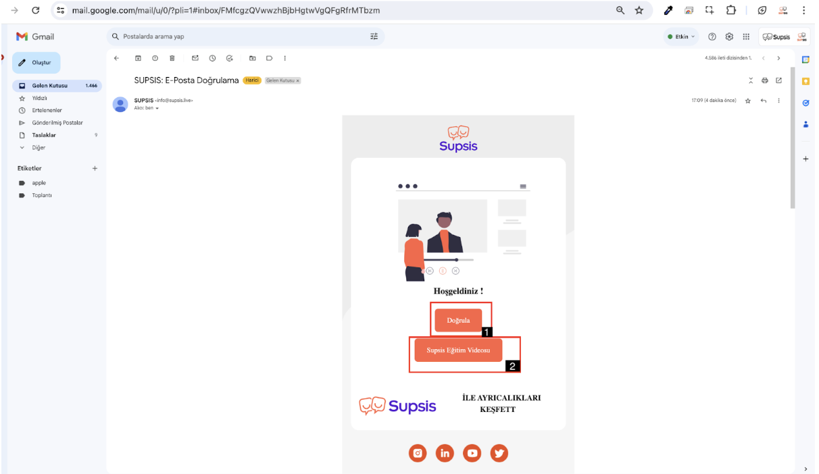
Task: Open the Chrome three-dot menu
Action: pyautogui.click(x=803, y=10)
